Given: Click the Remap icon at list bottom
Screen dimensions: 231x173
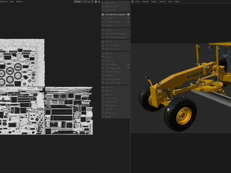Looking at the screenshot, I should 103,117.
